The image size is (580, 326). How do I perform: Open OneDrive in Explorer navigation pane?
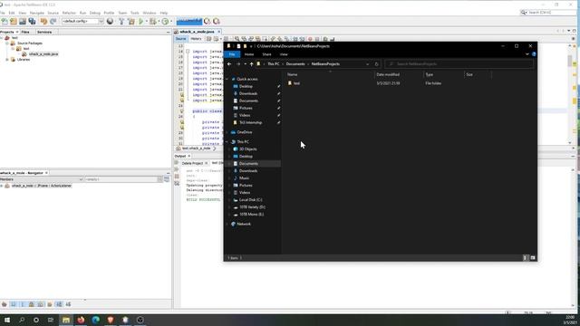(244, 132)
